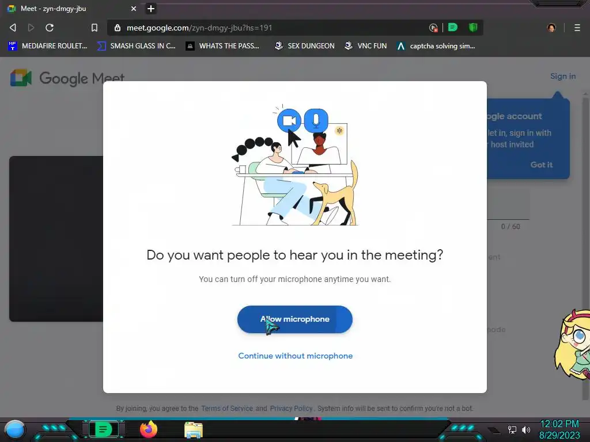Launch Firefox from the taskbar

coord(149,429)
